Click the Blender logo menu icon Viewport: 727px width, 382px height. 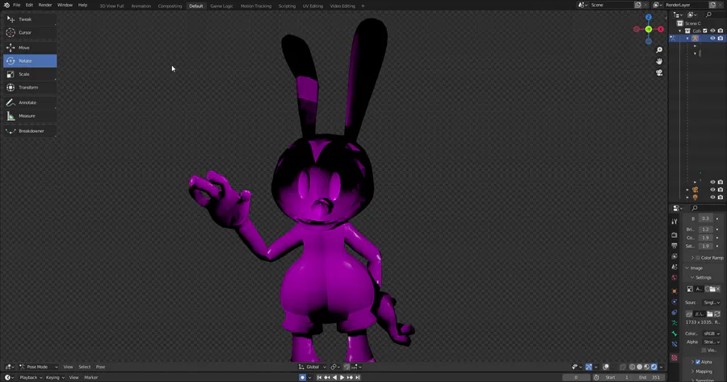pyautogui.click(x=6, y=5)
